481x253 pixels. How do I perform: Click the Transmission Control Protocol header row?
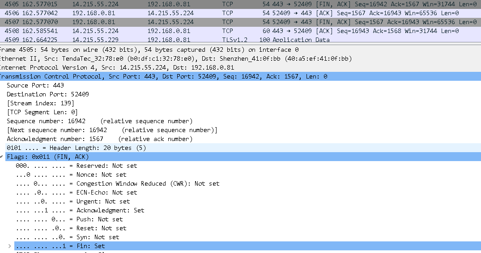pos(163,76)
